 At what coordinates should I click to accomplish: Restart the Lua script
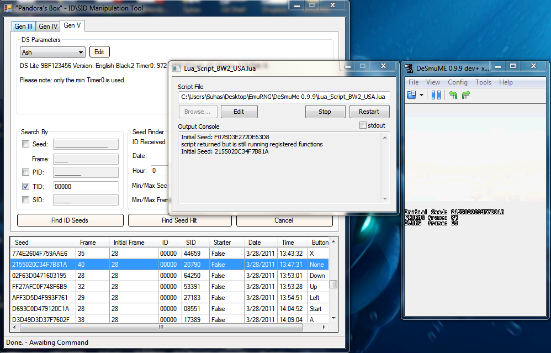369,112
